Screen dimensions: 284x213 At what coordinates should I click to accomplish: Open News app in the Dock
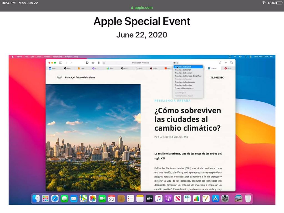coord(177,199)
